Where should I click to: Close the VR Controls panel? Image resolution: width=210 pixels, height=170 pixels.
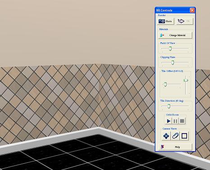click(192, 10)
